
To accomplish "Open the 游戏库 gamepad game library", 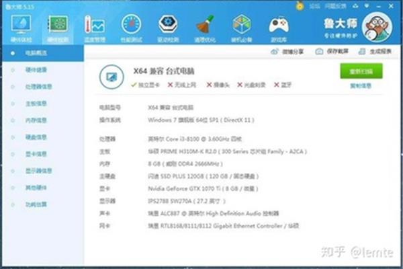I will coord(279,28).
